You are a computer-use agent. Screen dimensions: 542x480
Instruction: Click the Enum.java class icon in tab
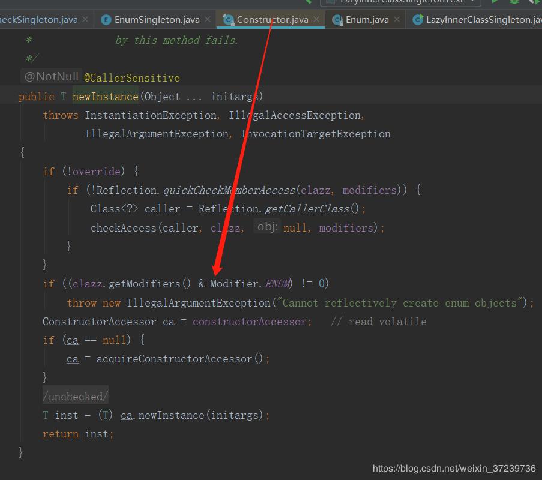(x=337, y=20)
